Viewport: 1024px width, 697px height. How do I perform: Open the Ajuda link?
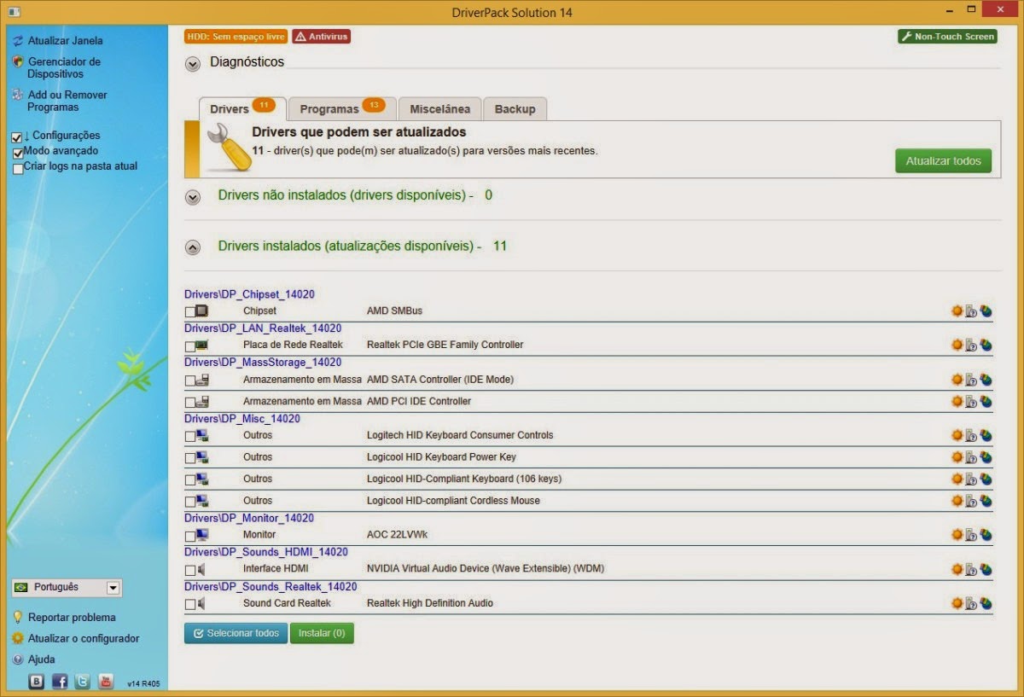(41, 659)
